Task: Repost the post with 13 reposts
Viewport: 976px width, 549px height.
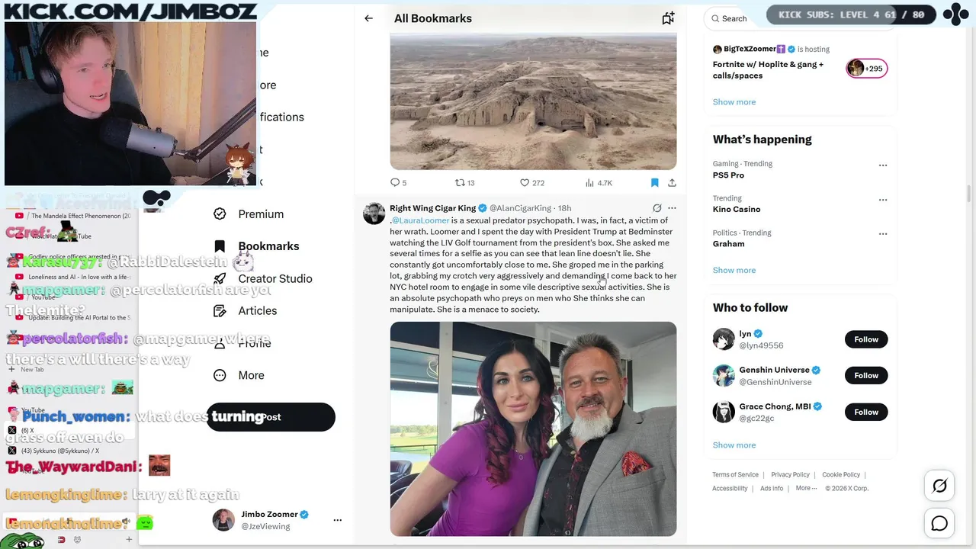Action: 460,183
